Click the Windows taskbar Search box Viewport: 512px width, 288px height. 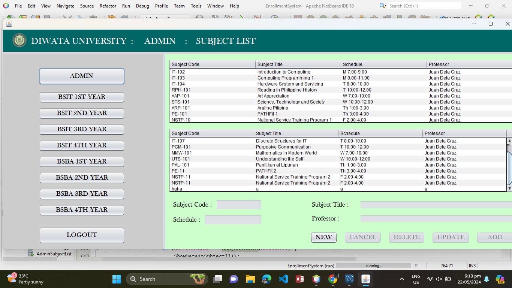tap(167, 279)
